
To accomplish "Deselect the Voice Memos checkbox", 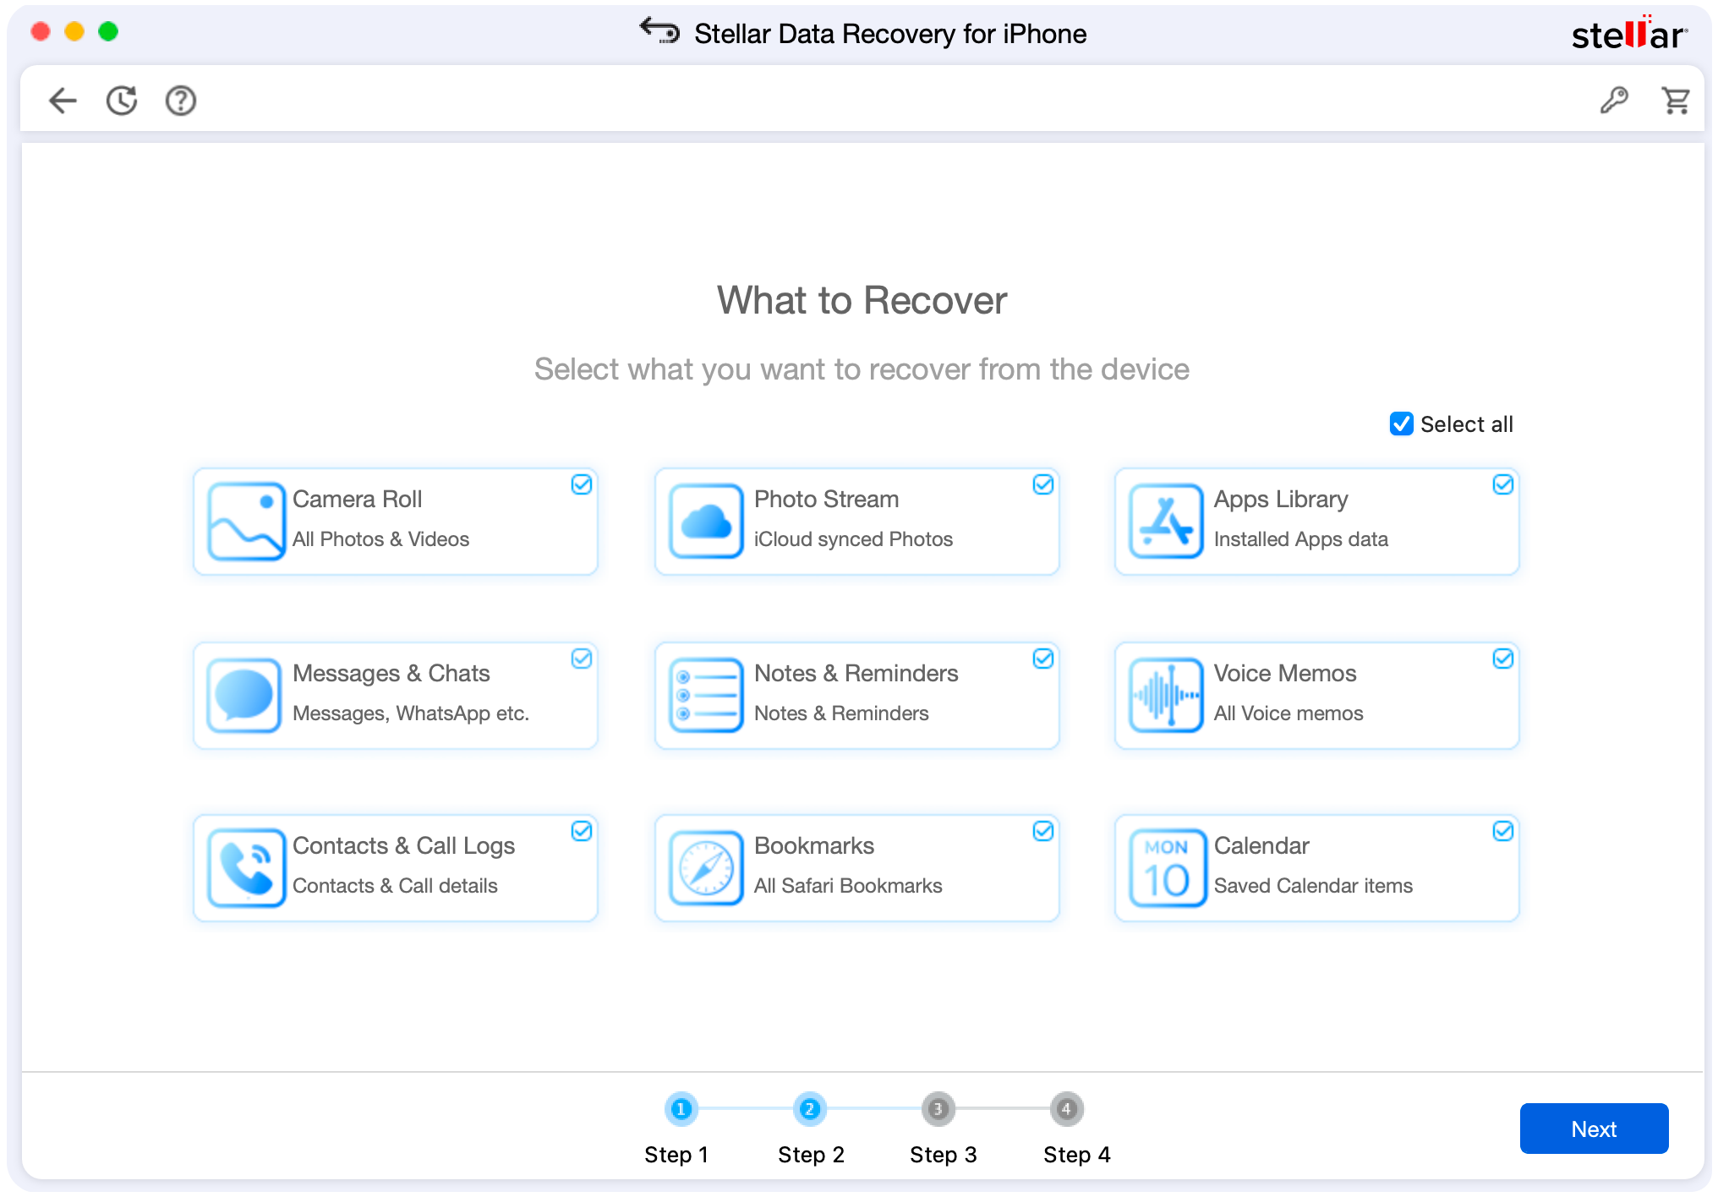I will coord(1502,659).
